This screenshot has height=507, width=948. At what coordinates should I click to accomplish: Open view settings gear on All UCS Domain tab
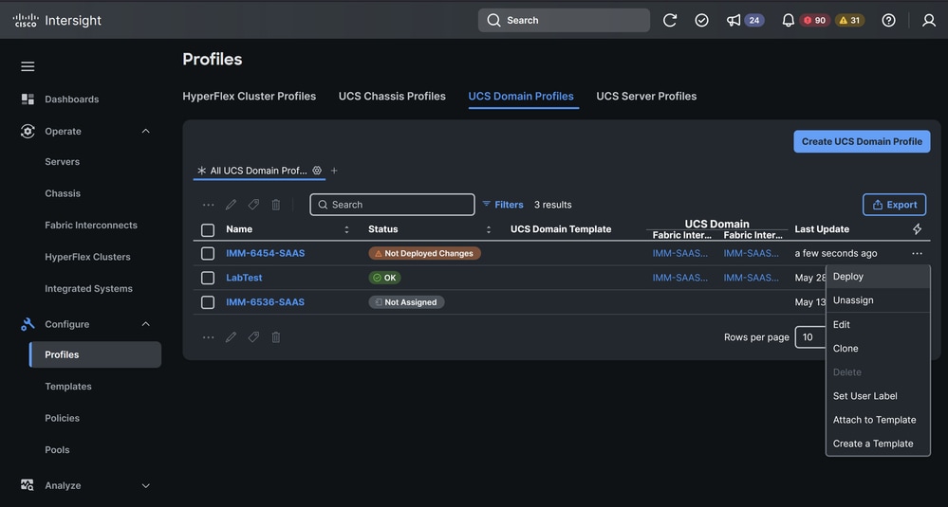point(317,171)
